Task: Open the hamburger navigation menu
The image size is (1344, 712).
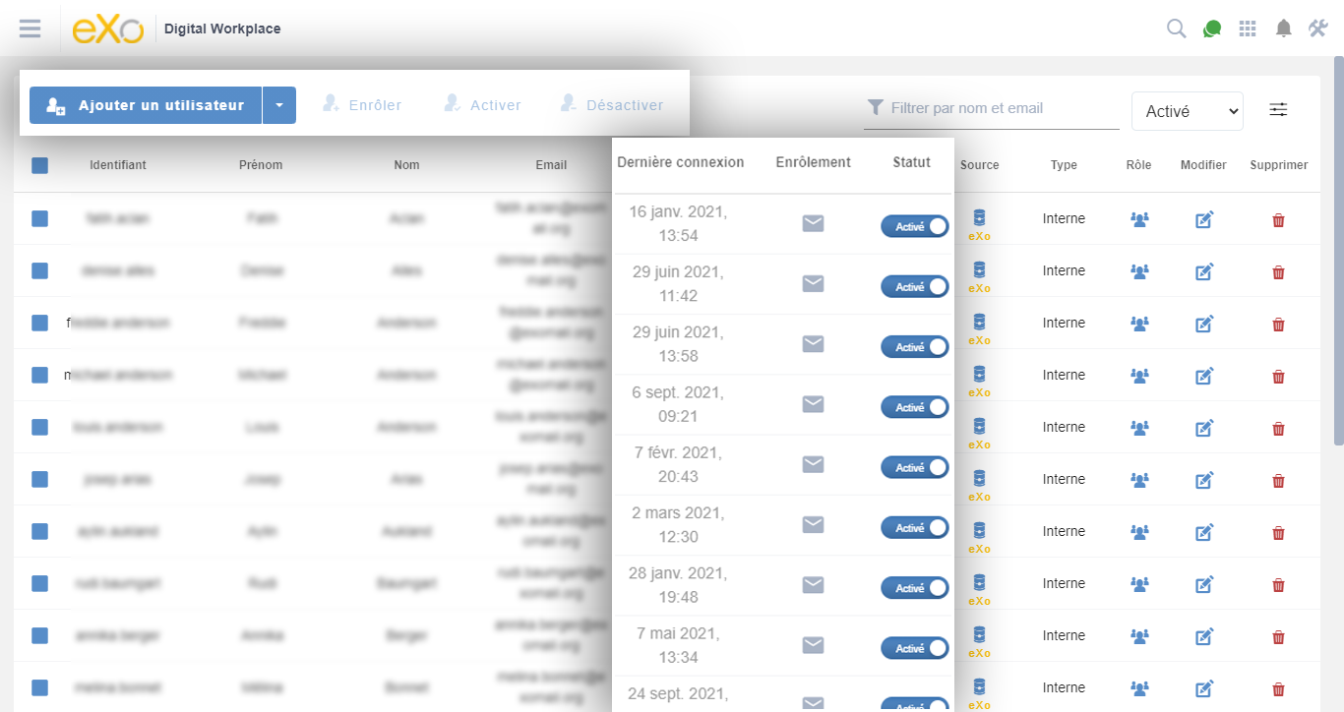Action: (x=31, y=29)
